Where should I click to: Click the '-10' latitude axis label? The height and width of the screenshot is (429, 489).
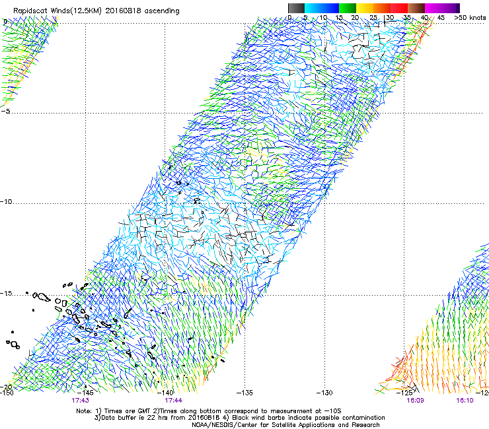click(6, 201)
